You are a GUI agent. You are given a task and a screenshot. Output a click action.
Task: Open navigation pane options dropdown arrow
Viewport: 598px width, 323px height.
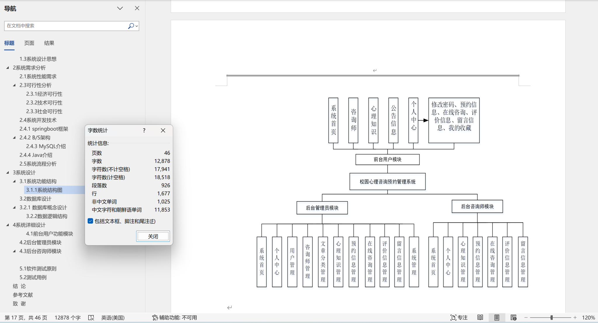[120, 8]
